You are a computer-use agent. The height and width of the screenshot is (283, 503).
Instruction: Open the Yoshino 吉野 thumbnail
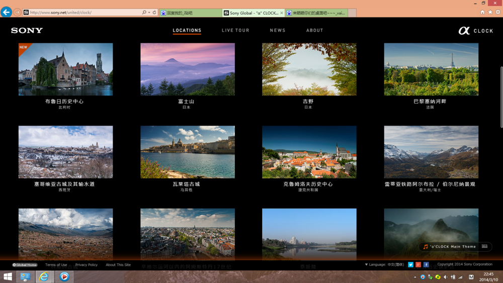(x=309, y=69)
